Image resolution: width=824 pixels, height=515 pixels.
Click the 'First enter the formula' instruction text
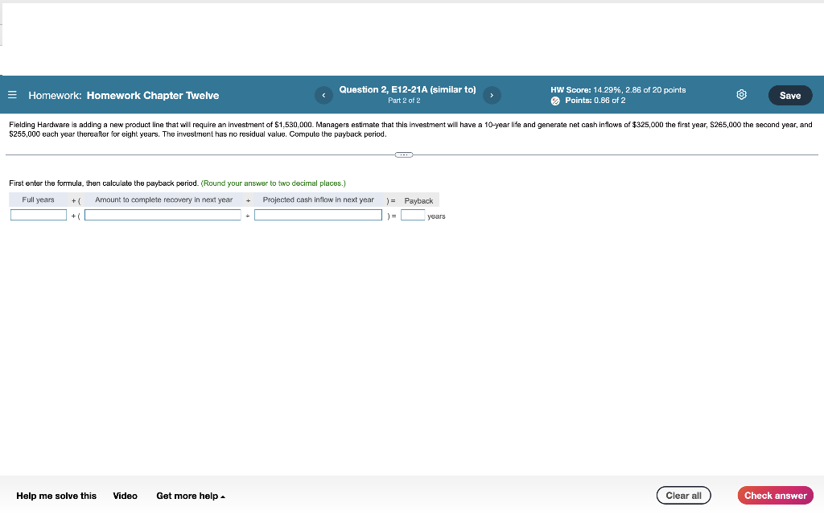[x=104, y=183]
